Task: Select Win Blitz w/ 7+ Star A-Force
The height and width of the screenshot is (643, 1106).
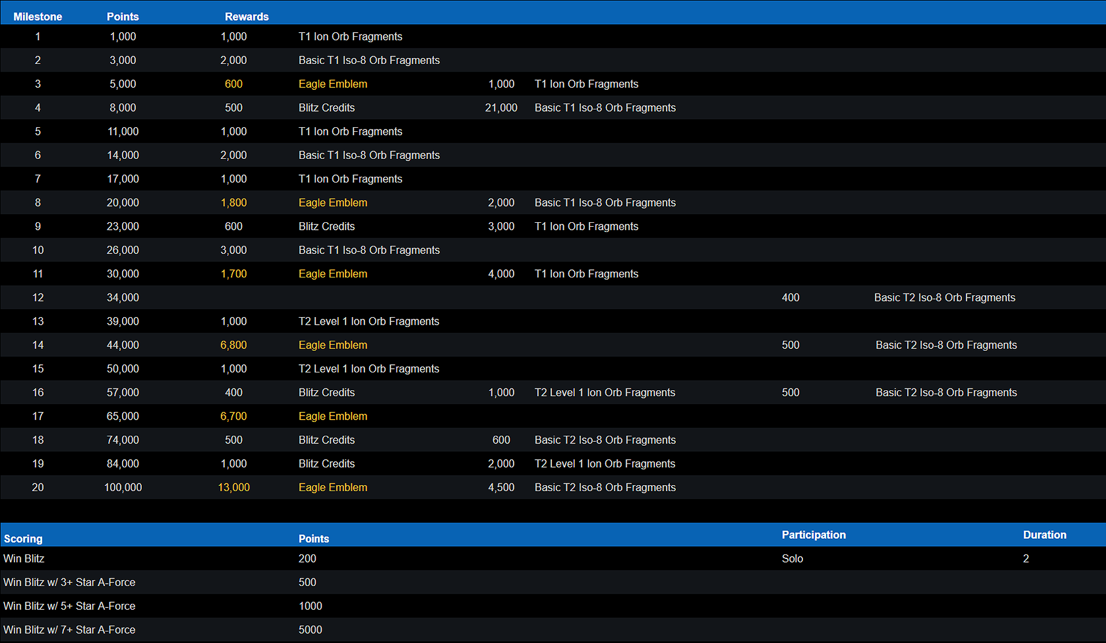Action: (69, 630)
